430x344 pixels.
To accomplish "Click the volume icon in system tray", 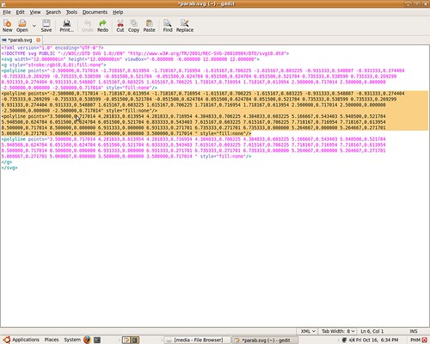I will tap(352, 340).
